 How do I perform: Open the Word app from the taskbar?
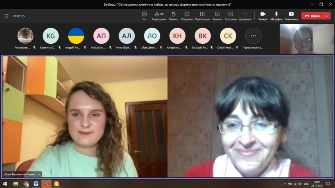point(36,184)
